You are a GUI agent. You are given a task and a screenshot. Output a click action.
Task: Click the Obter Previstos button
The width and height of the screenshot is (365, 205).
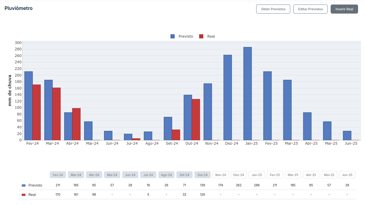point(273,9)
